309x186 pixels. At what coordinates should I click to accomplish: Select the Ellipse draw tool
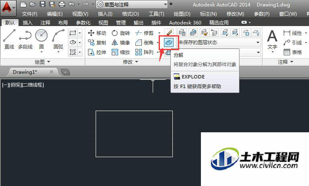pyautogui.click(x=73, y=42)
